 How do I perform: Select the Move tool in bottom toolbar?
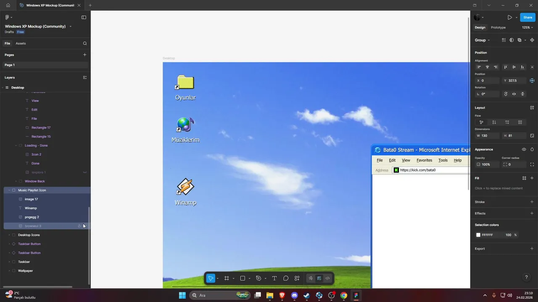click(211, 278)
